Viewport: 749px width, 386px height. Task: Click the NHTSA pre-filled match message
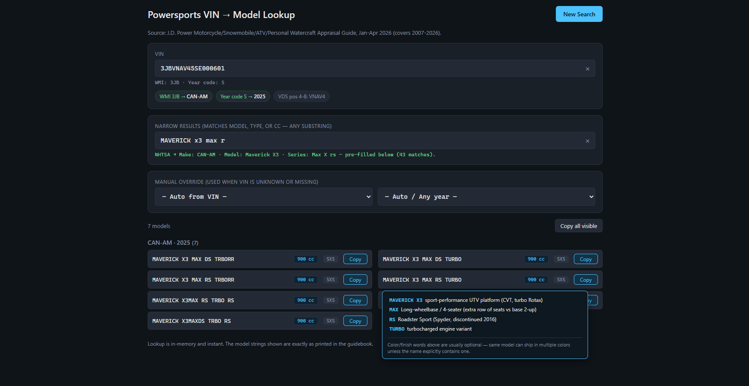pos(295,155)
